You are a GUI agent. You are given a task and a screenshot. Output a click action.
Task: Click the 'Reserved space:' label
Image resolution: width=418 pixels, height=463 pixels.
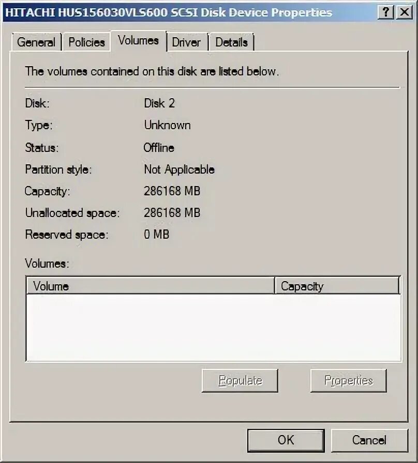[x=67, y=235]
